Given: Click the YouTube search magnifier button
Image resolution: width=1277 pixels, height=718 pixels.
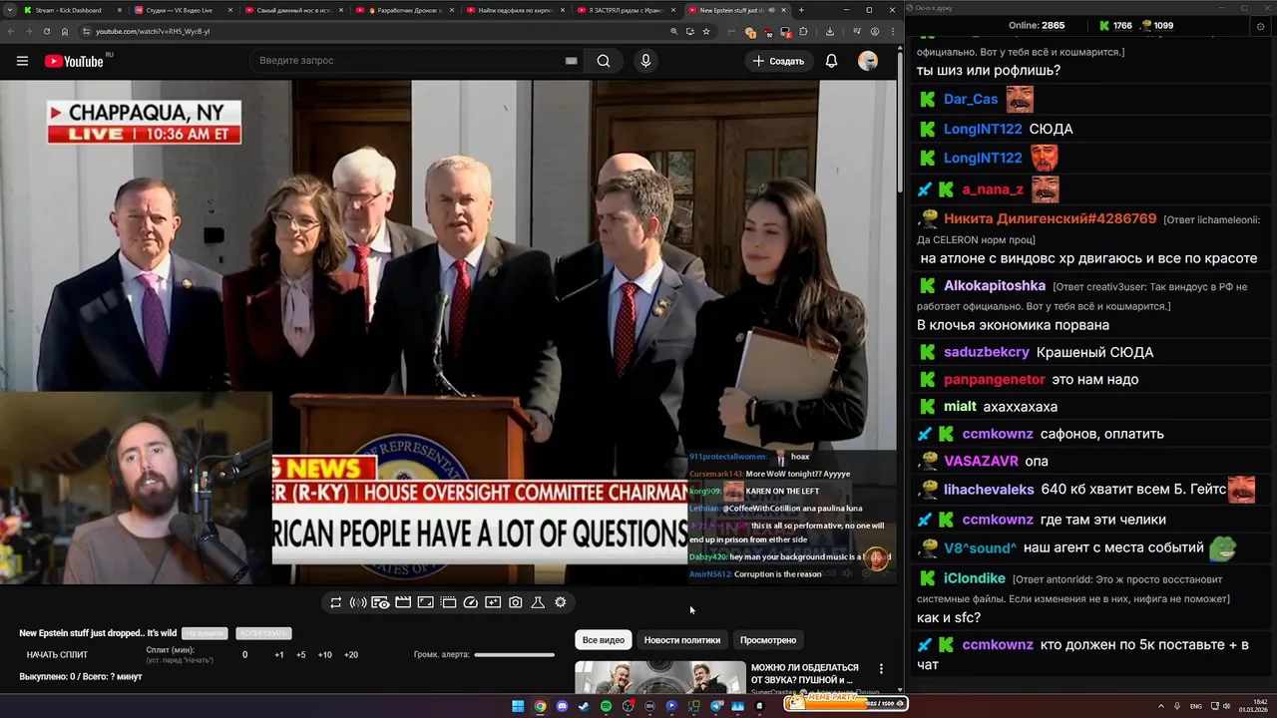Looking at the screenshot, I should tap(604, 61).
